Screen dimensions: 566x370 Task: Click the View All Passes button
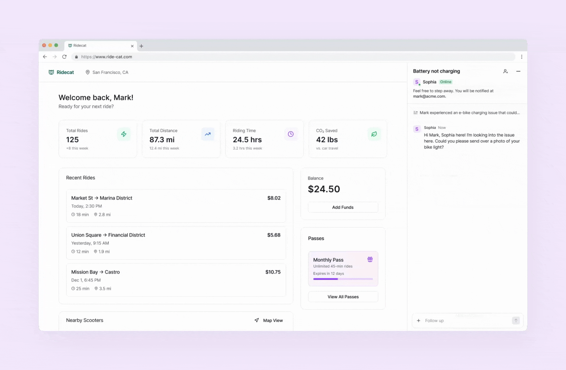pyautogui.click(x=343, y=297)
